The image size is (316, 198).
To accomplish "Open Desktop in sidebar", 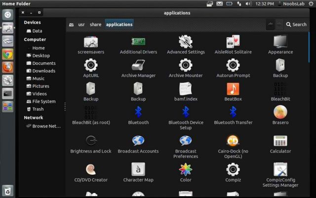I will (38, 56).
